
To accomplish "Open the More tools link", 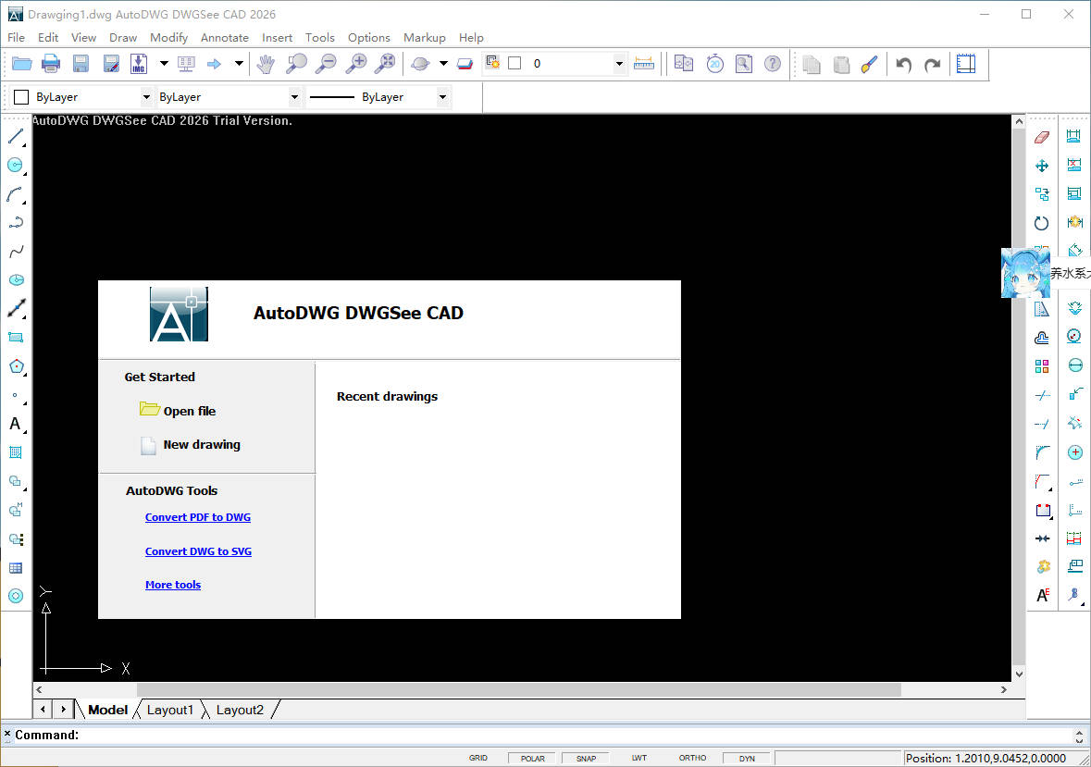I will click(172, 585).
